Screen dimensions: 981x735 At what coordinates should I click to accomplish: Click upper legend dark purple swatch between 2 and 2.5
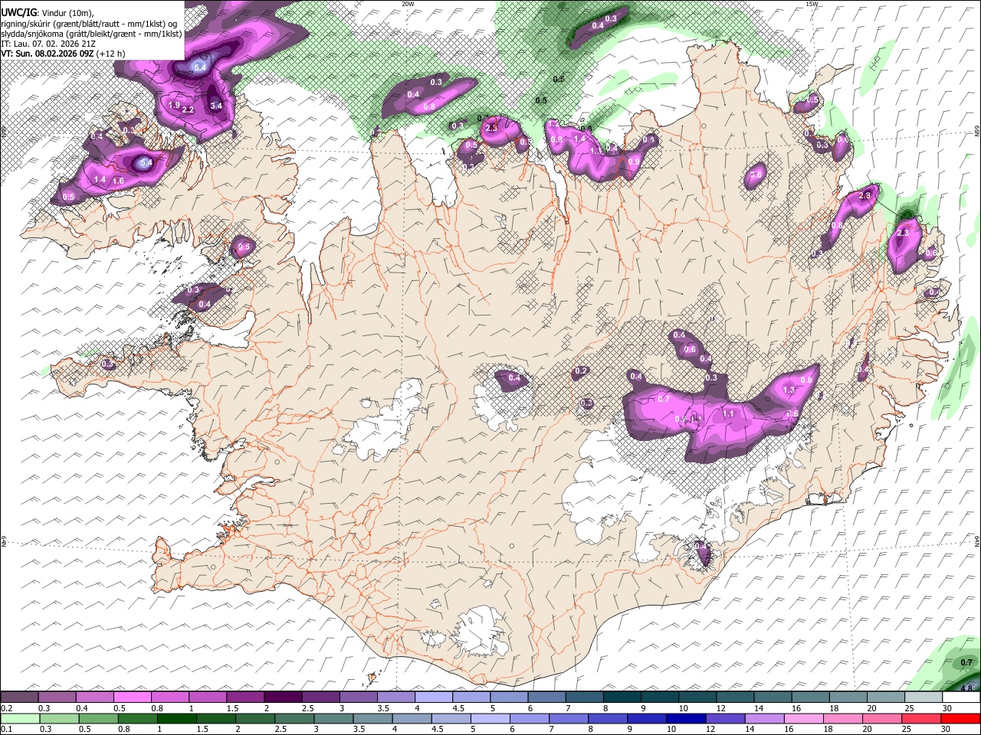283,697
